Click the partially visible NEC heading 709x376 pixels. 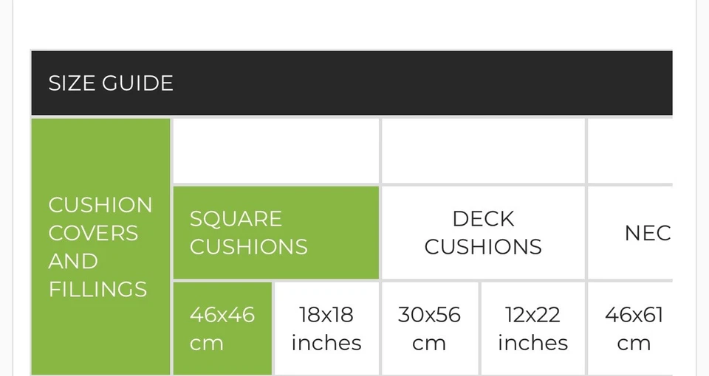point(647,233)
